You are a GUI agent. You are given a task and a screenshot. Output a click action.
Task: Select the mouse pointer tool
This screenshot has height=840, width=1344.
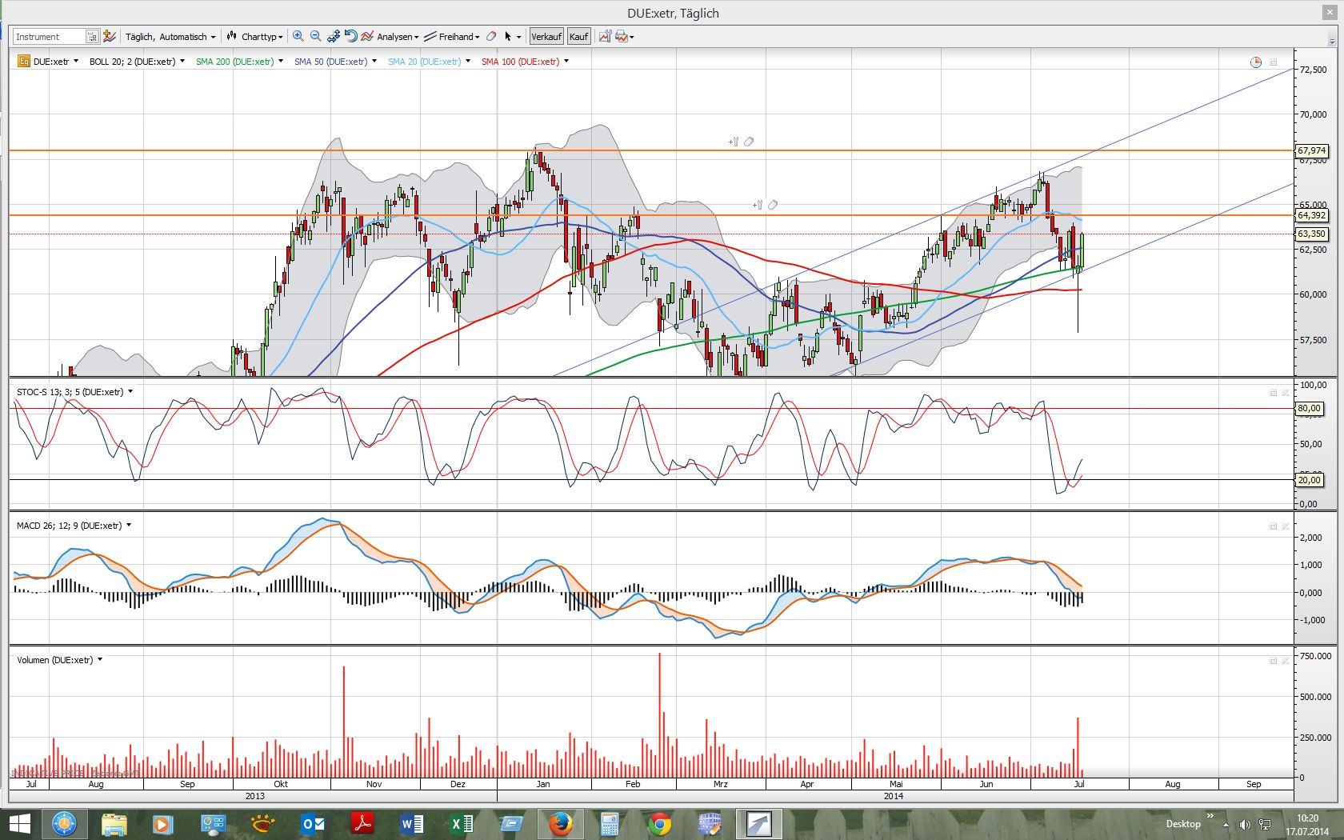point(508,37)
